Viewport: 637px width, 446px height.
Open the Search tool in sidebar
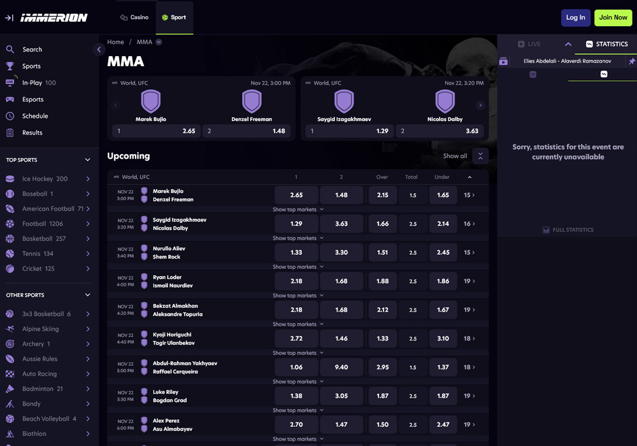point(10,49)
